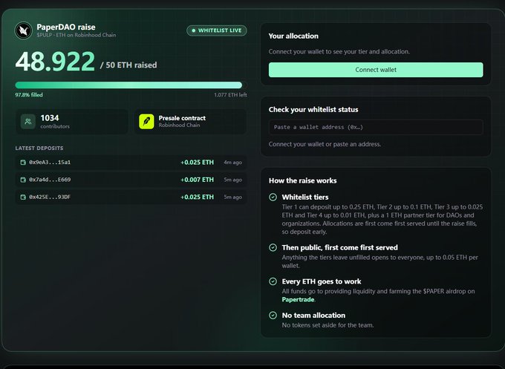Click the 4m ago timestamp
Screen dimensions: 505x369
[x=233, y=163]
